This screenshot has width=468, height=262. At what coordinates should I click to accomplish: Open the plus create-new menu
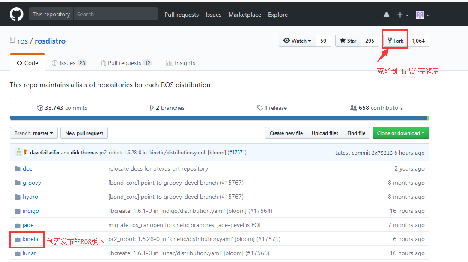coord(402,15)
